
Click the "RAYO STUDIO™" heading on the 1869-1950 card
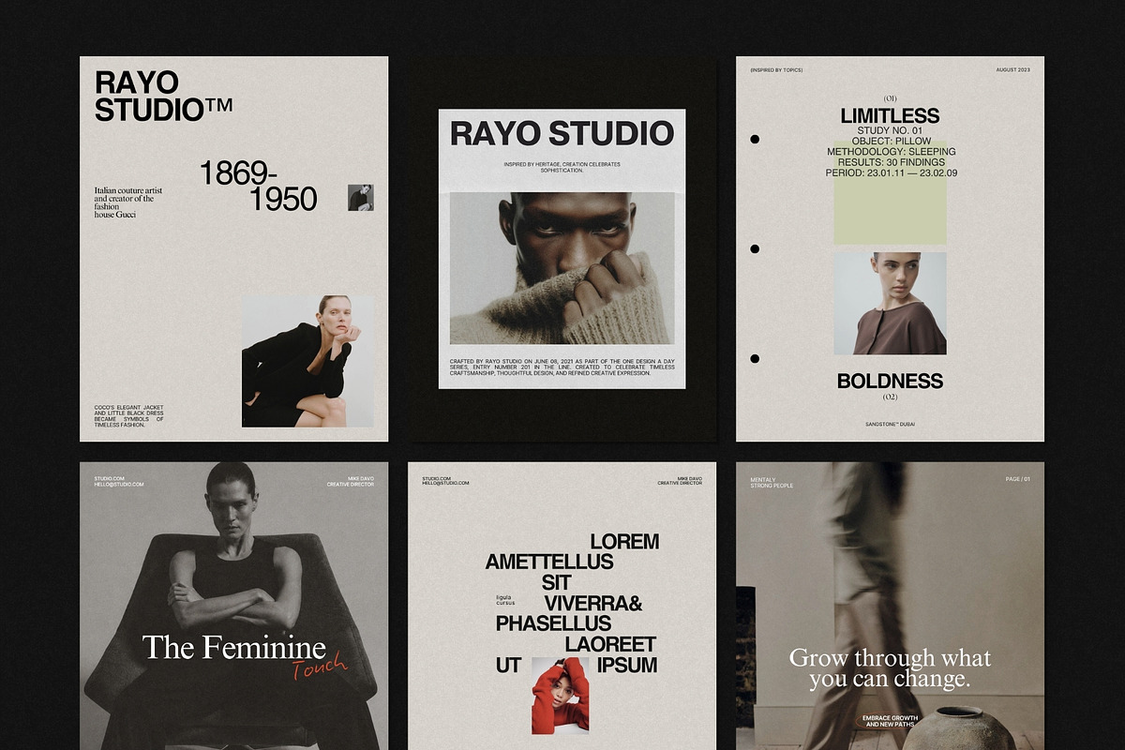163,96
